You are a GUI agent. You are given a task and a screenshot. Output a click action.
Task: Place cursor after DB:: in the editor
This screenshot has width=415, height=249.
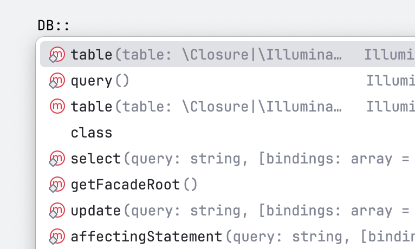(x=70, y=25)
